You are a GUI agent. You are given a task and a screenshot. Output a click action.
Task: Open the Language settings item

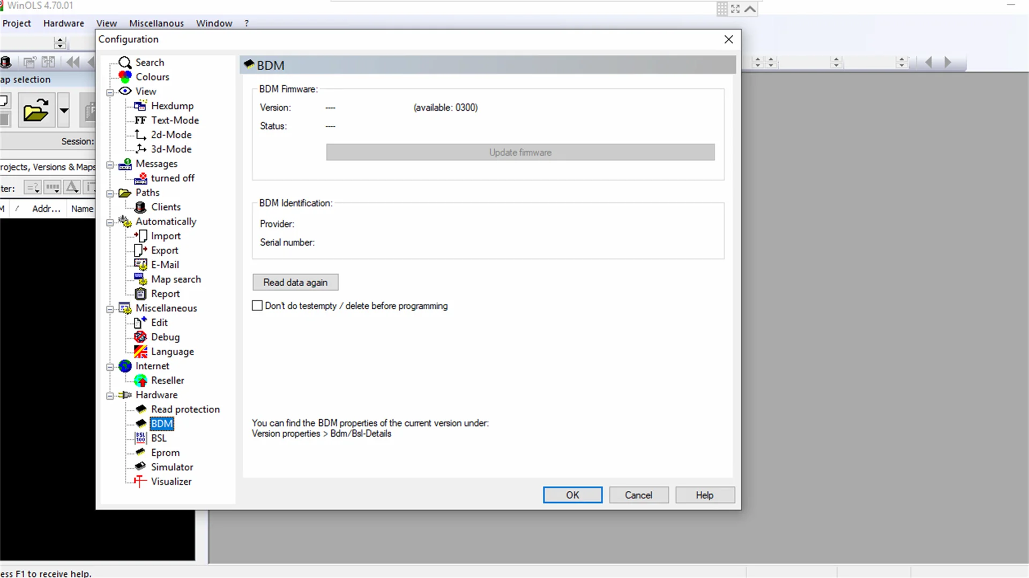pos(172,352)
